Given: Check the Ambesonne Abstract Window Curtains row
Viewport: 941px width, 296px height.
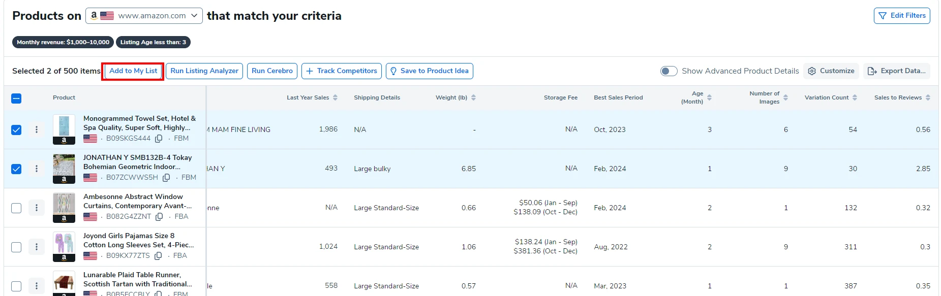Looking at the screenshot, I should [x=16, y=208].
